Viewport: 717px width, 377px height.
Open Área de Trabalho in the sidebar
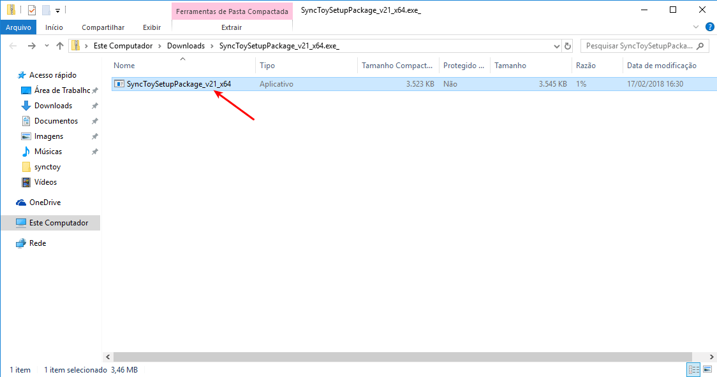[62, 90]
